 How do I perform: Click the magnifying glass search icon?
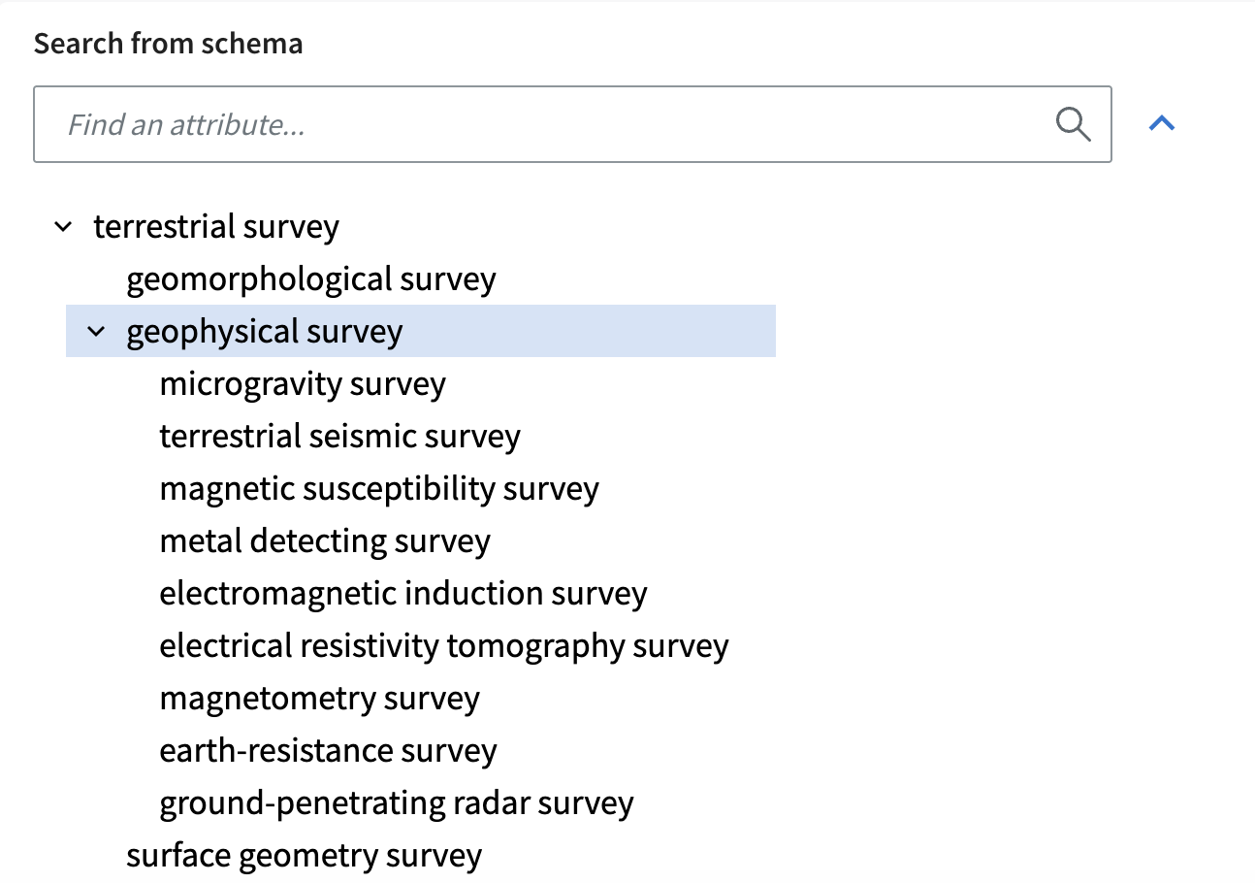(1073, 124)
